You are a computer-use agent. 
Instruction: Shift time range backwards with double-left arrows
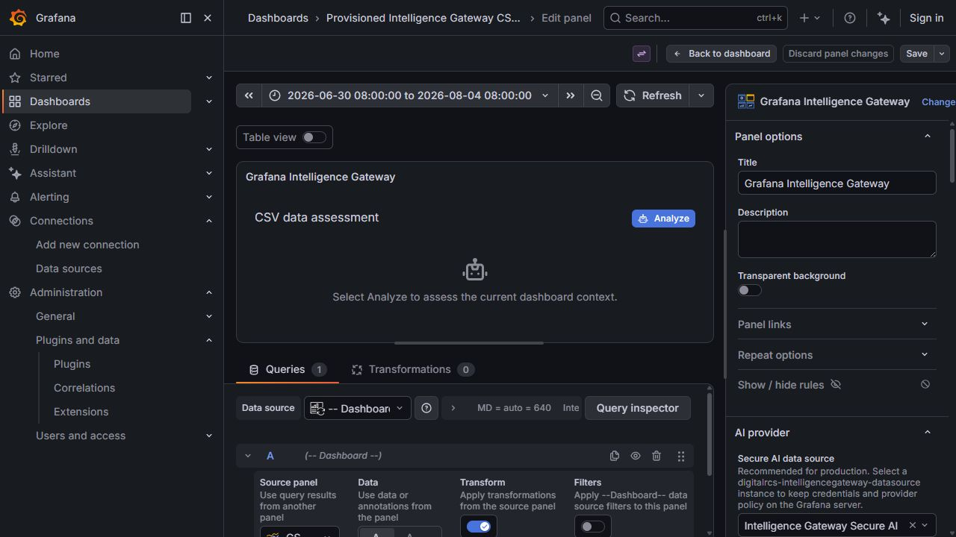point(249,95)
